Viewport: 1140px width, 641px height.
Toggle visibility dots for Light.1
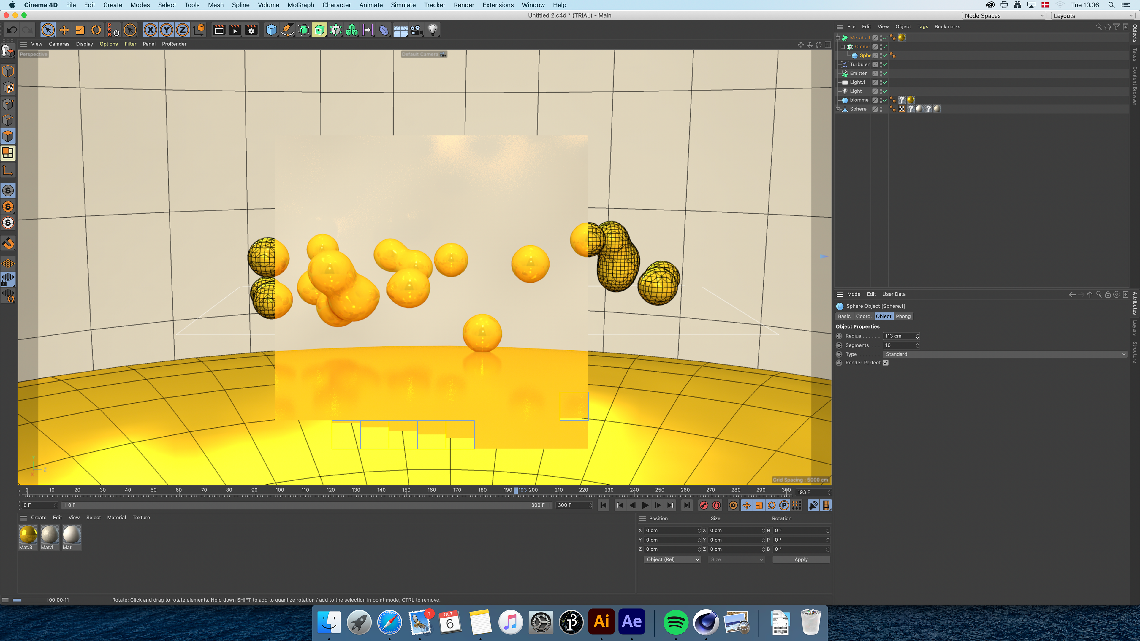pyautogui.click(x=881, y=82)
